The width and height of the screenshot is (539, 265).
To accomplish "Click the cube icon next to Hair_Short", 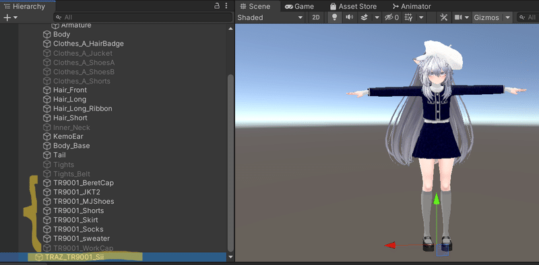I will coord(46,118).
